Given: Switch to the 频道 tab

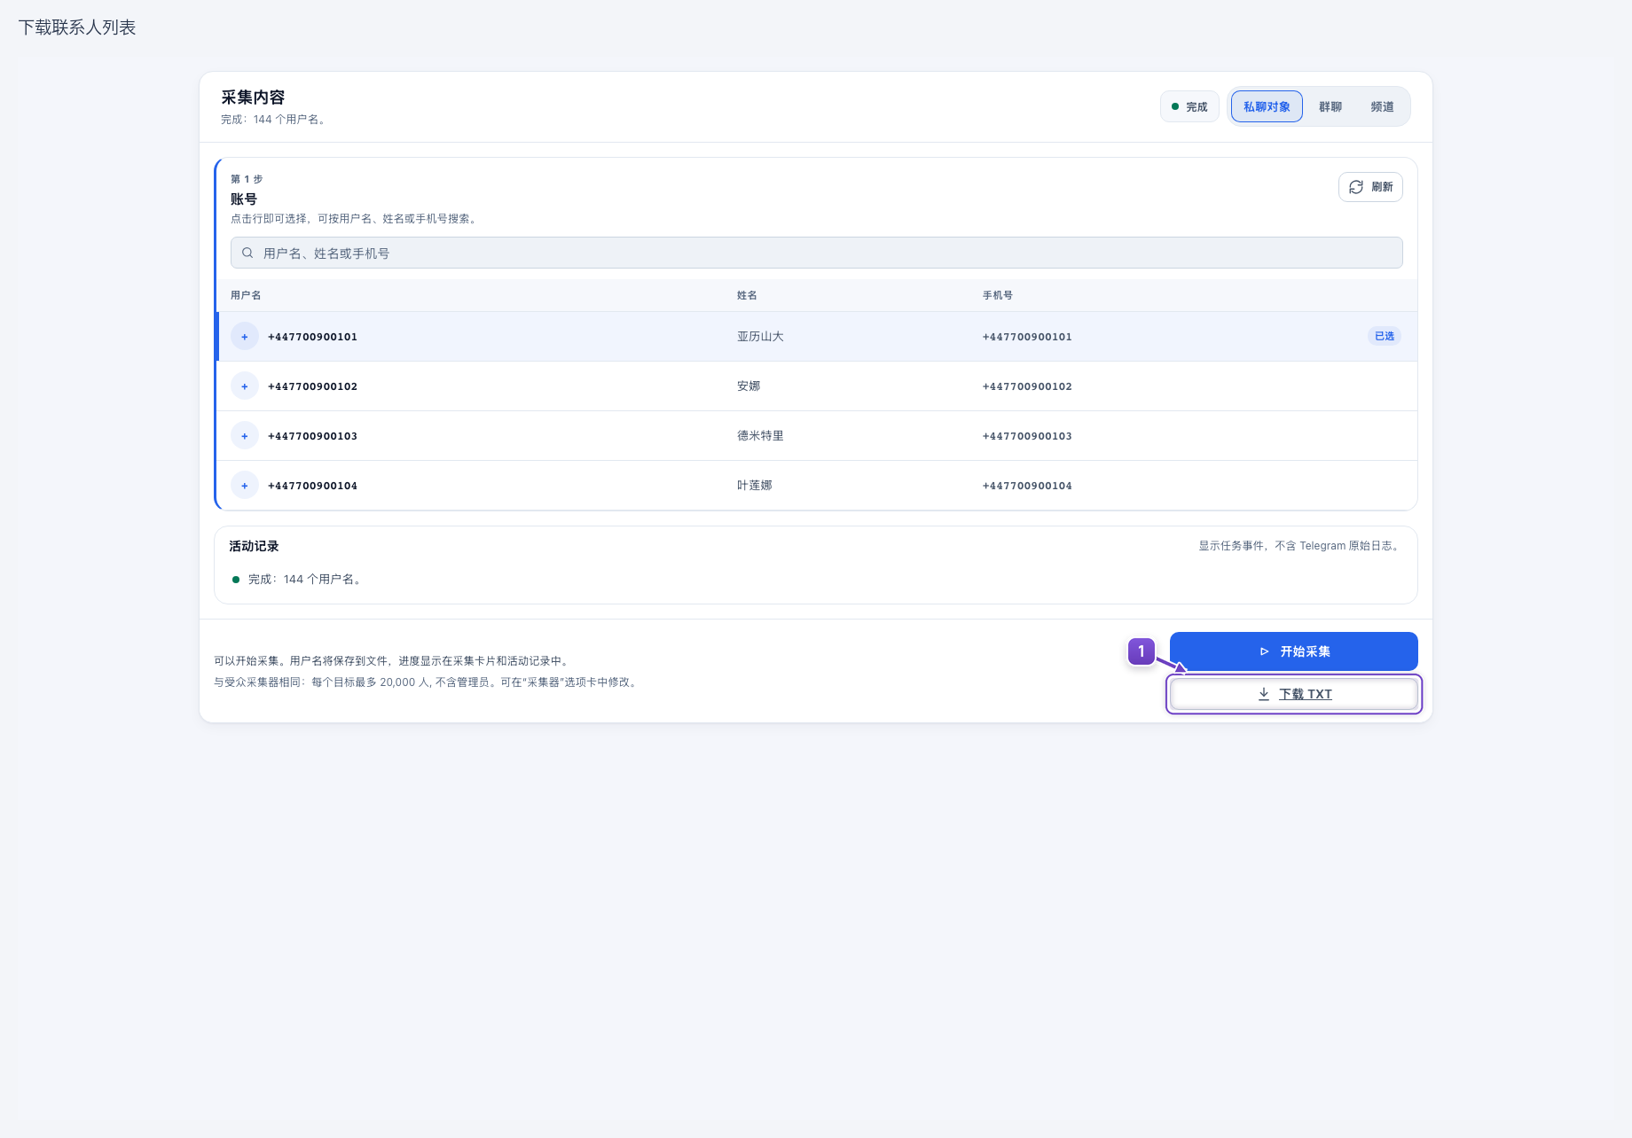Looking at the screenshot, I should pyautogui.click(x=1382, y=106).
